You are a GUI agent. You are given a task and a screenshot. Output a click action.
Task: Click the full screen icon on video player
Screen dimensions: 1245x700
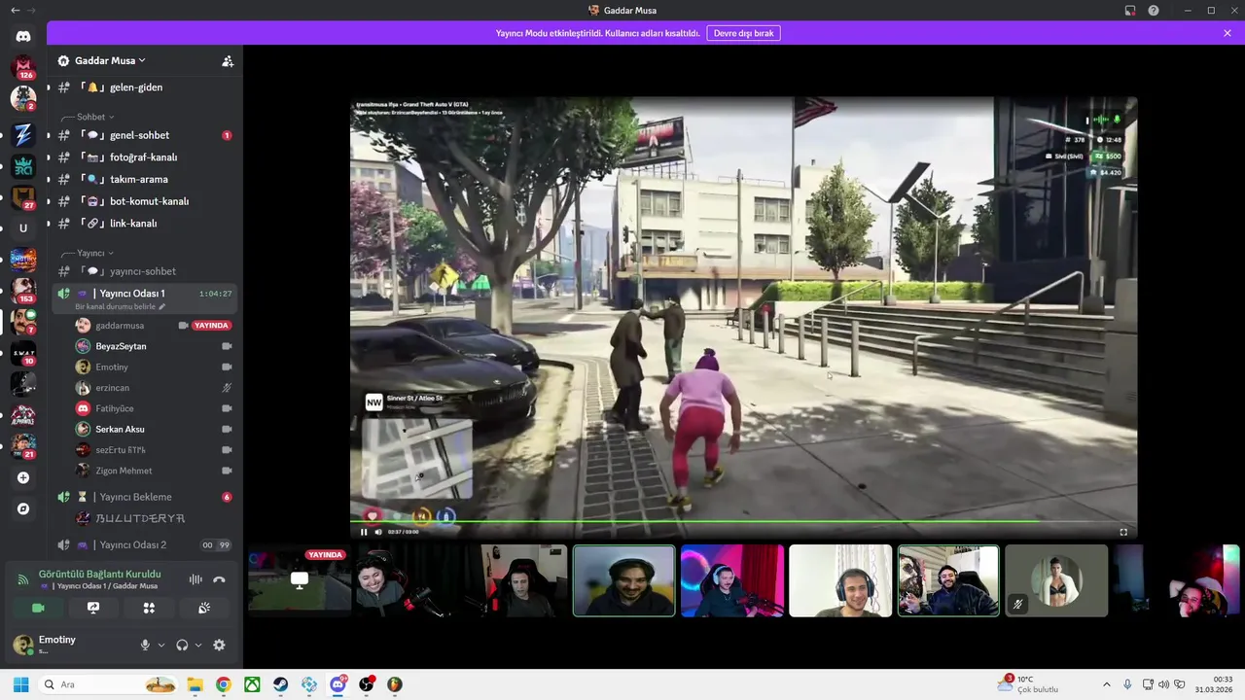1123,532
